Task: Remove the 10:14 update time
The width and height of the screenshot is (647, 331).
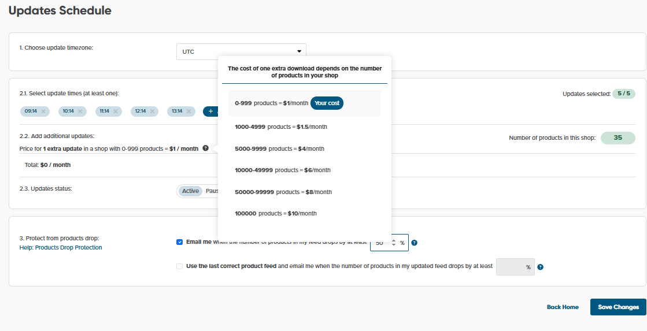Action: [x=80, y=111]
